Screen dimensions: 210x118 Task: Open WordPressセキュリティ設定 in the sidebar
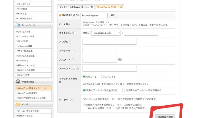tap(33, 98)
